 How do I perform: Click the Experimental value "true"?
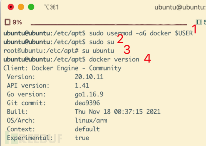click(82, 138)
